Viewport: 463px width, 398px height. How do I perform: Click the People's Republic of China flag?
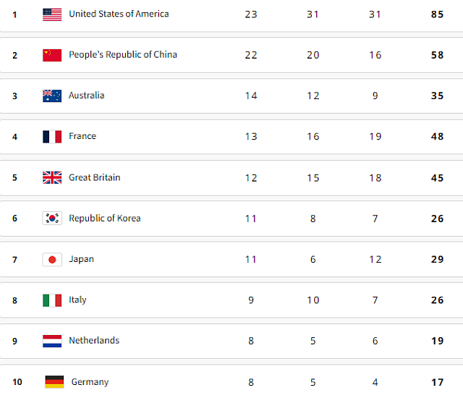tap(52, 55)
